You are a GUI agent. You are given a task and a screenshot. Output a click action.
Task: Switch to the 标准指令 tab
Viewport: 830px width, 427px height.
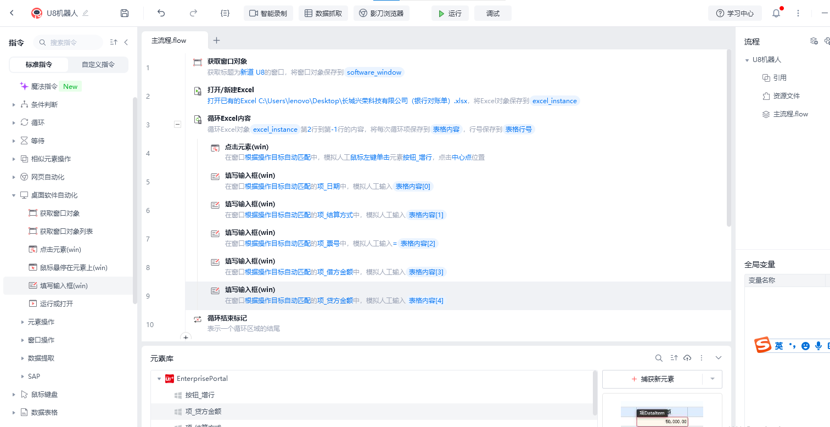point(39,64)
